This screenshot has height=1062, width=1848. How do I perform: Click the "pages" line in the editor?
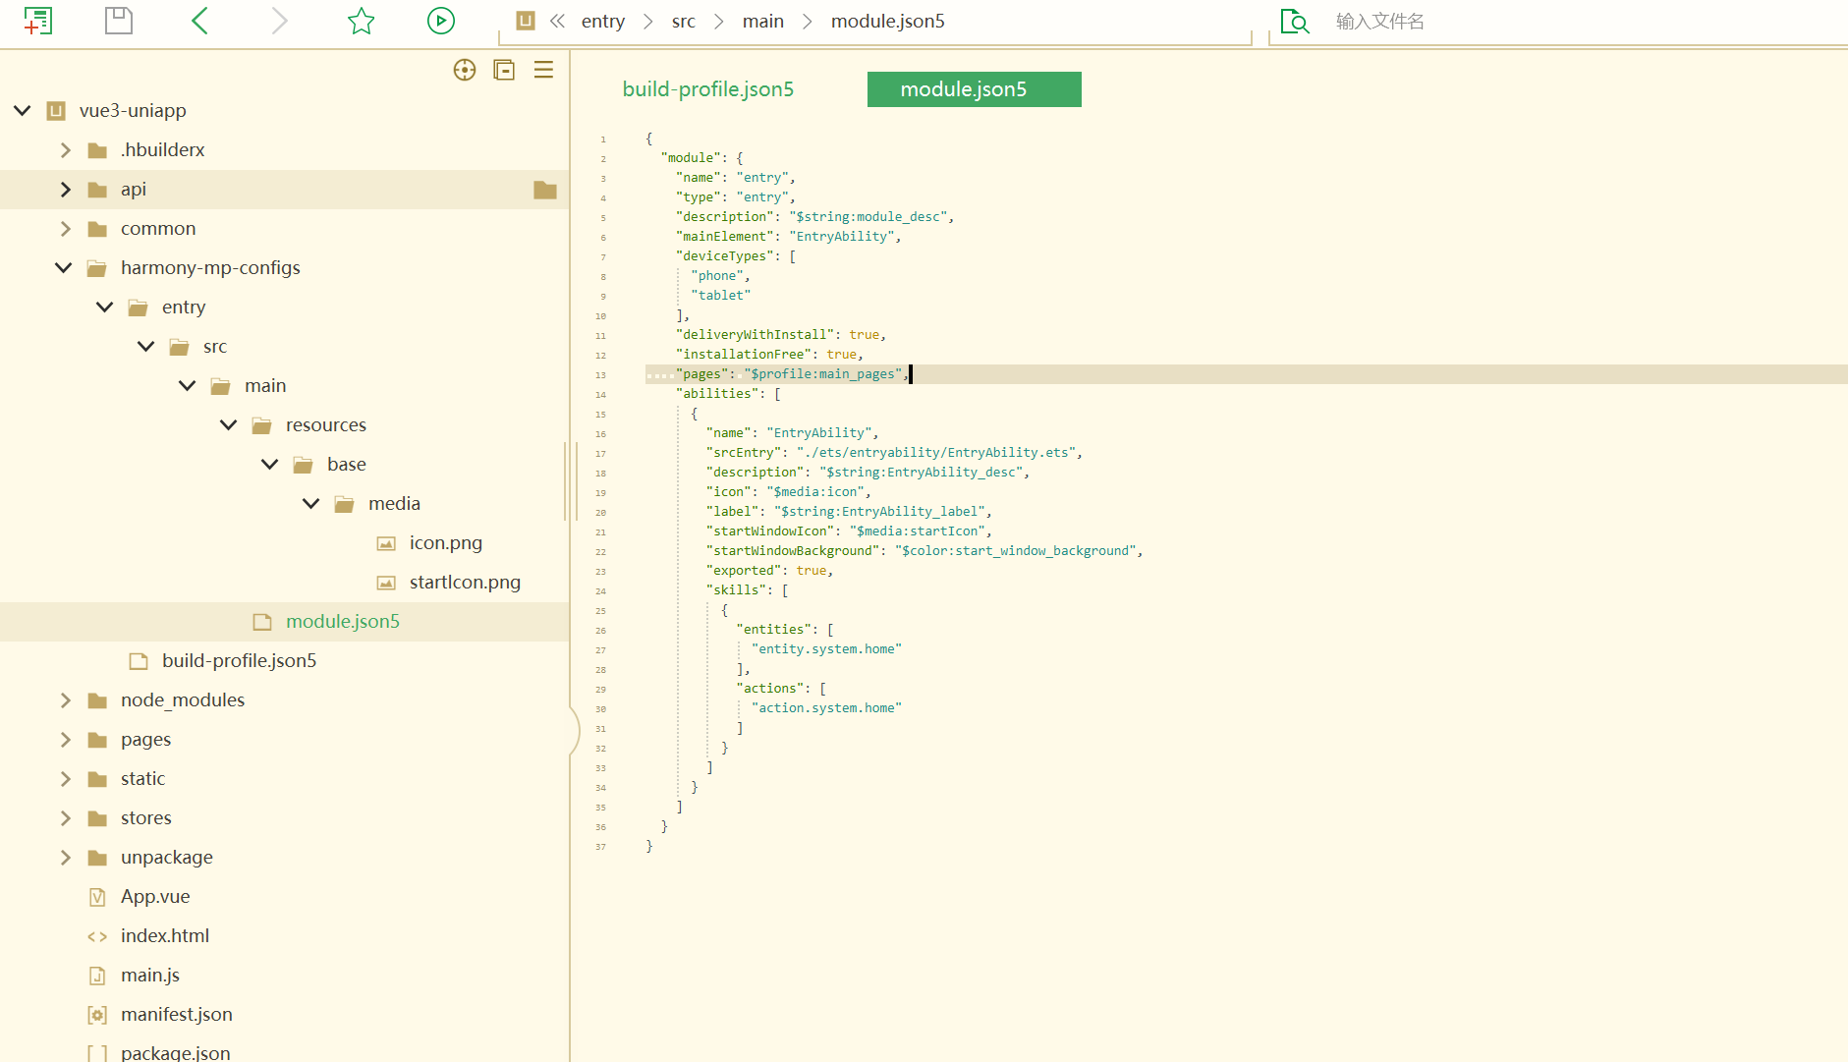pyautogui.click(x=1246, y=374)
